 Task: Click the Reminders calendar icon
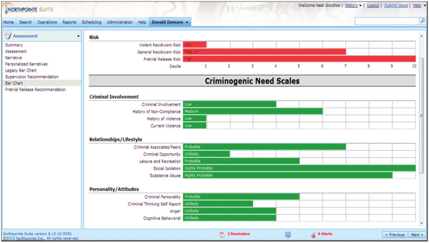click(222, 234)
